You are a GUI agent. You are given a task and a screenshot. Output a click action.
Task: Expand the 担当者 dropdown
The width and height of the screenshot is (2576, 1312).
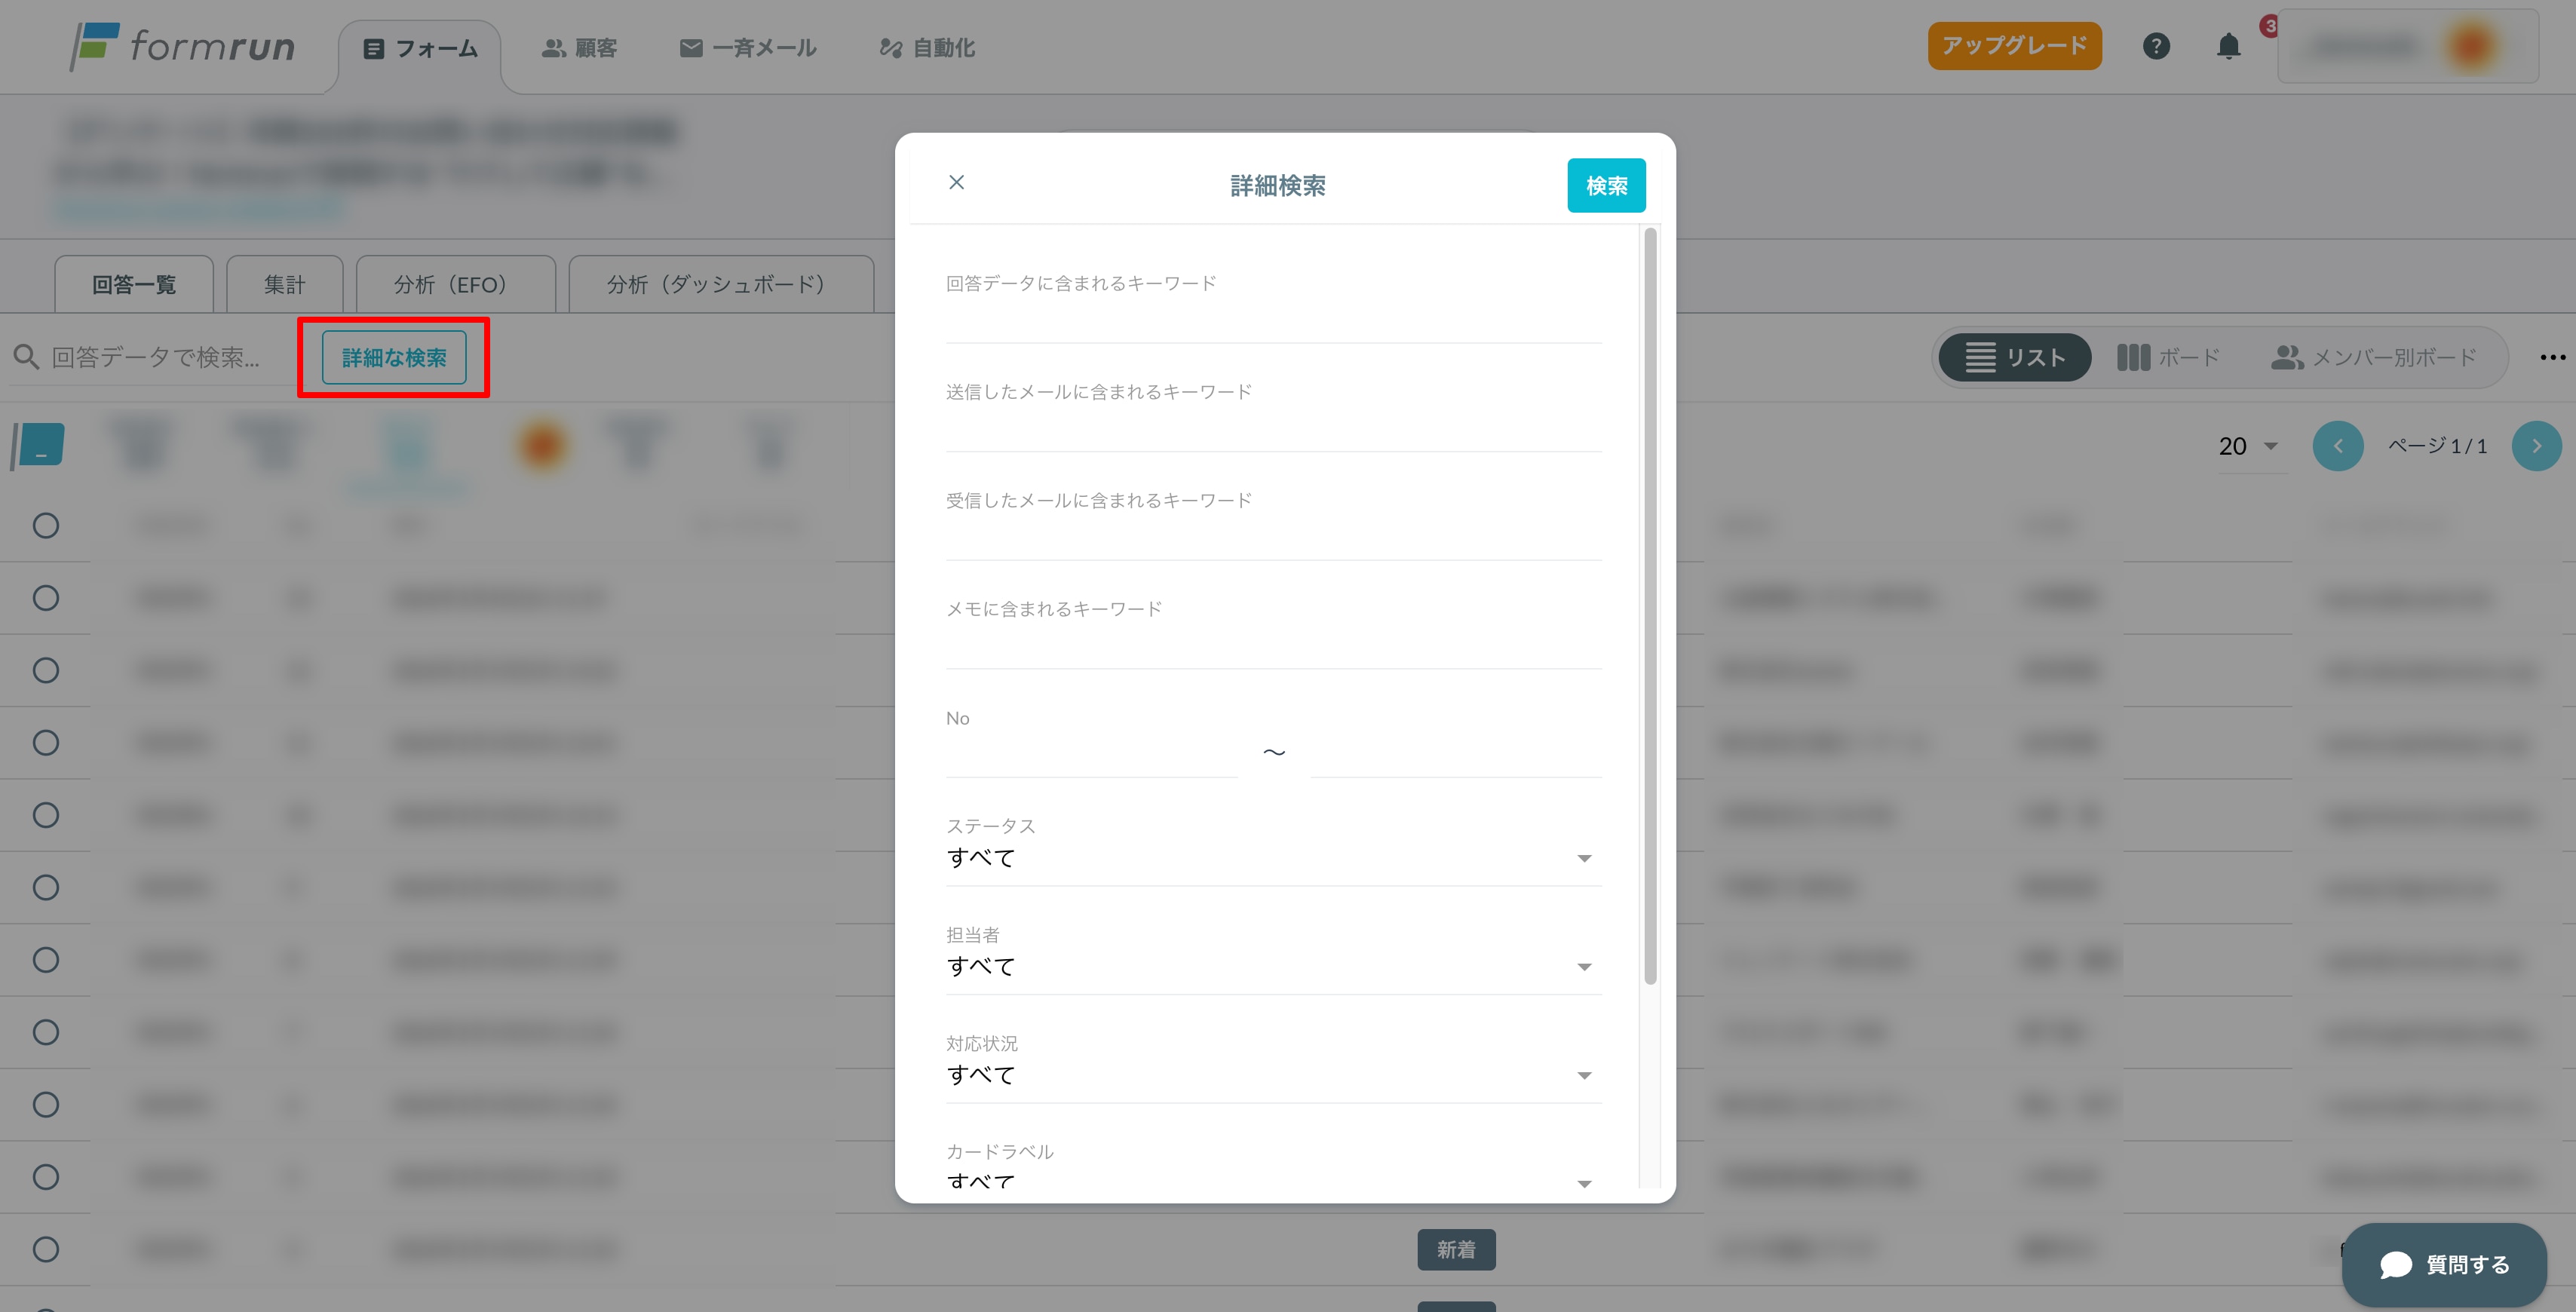click(x=1272, y=966)
